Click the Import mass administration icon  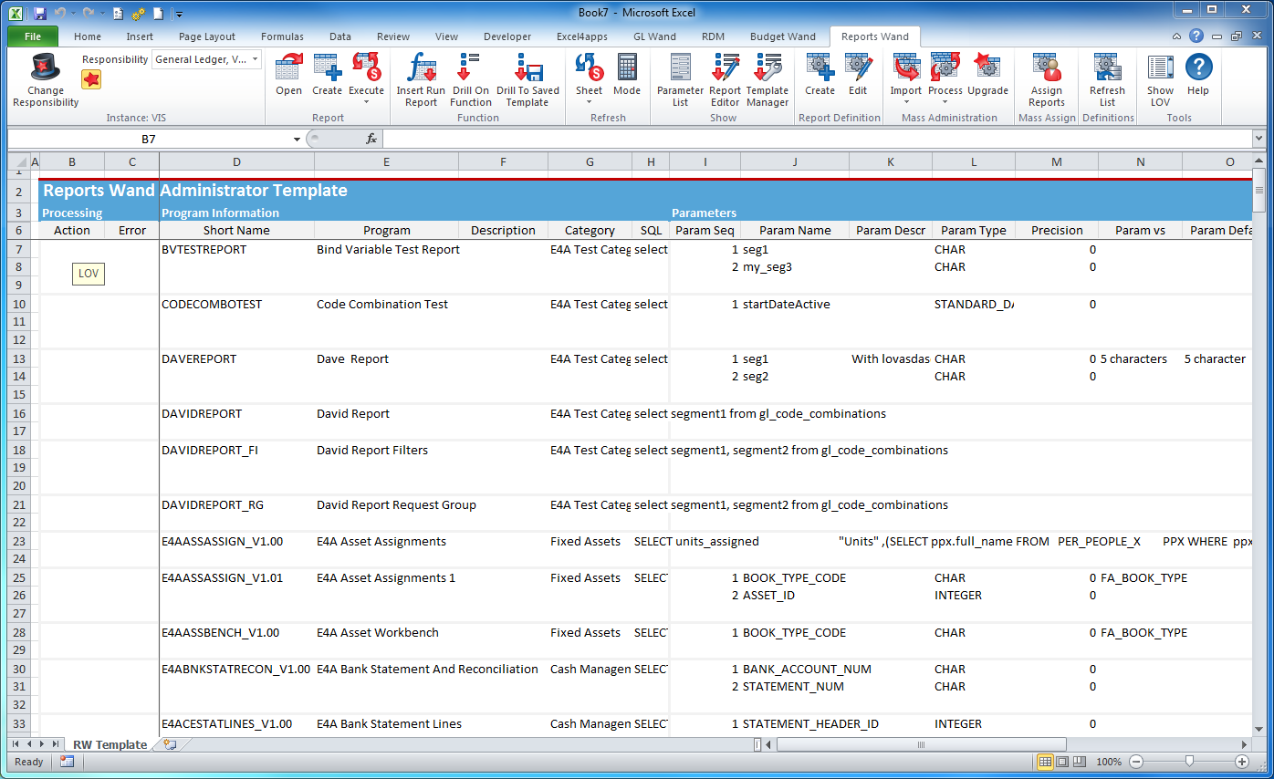pos(906,68)
